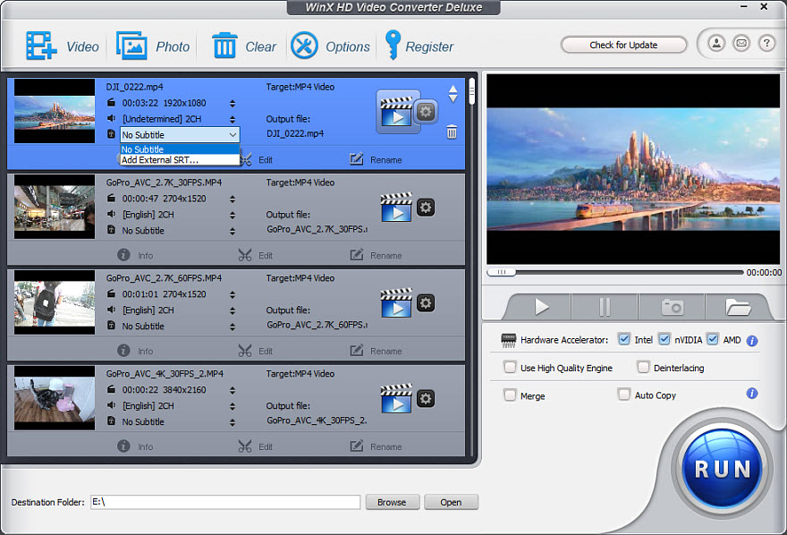787x535 pixels.
Task: Open settings gear for GoPro_AVC_2.7K_30FPS.MP4
Action: coord(426,207)
